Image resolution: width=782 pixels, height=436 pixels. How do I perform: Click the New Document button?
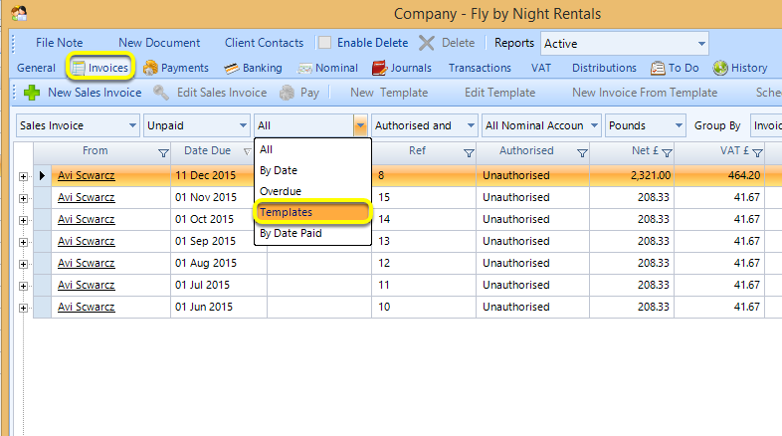(x=159, y=43)
